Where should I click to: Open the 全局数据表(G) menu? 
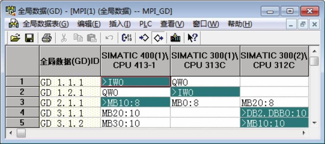point(46,24)
